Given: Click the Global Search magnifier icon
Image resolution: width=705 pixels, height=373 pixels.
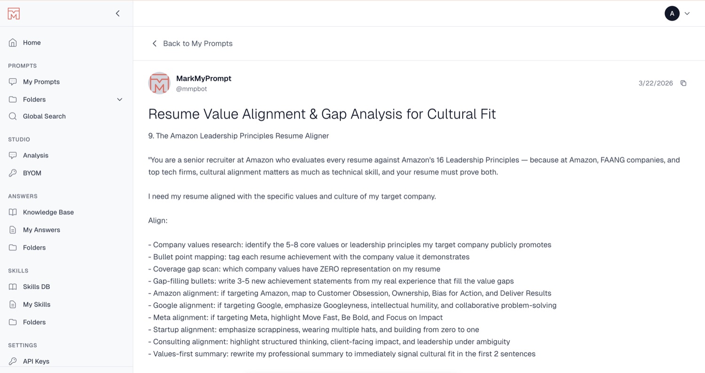Looking at the screenshot, I should [x=13, y=116].
